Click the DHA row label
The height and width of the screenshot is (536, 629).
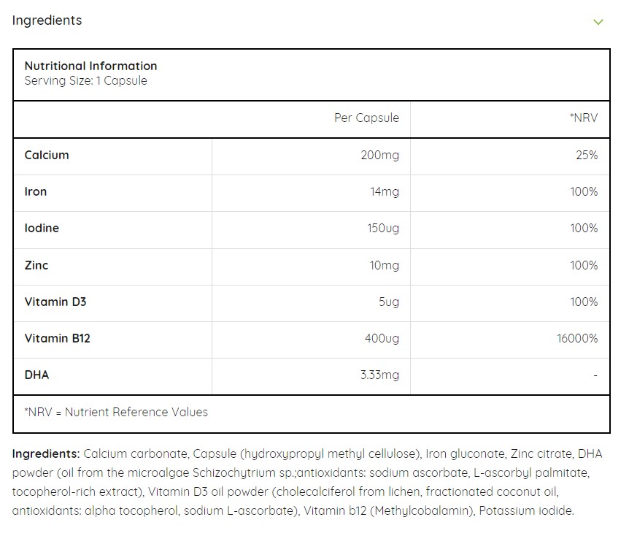pyautogui.click(x=37, y=375)
